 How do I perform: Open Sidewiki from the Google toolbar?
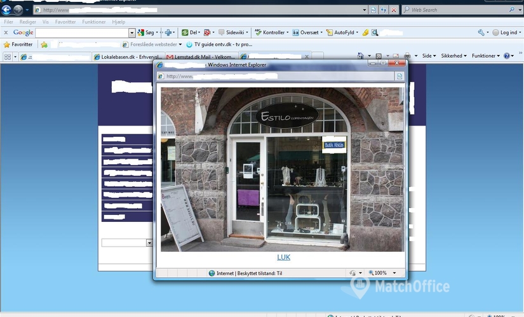(232, 32)
